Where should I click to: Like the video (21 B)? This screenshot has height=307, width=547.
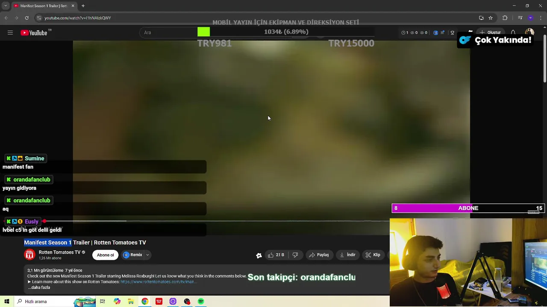[276, 255]
